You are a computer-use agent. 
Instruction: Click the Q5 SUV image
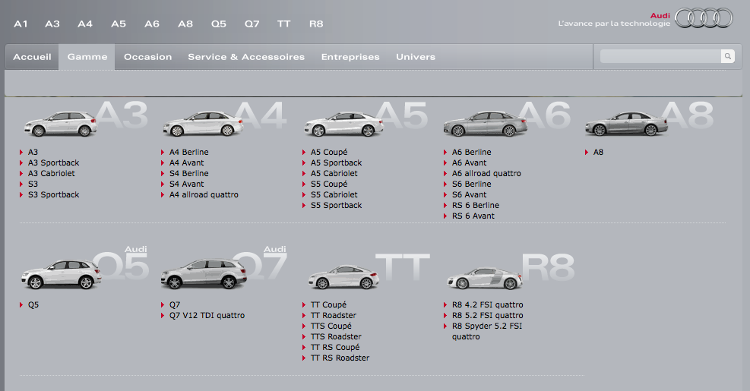tap(62, 274)
